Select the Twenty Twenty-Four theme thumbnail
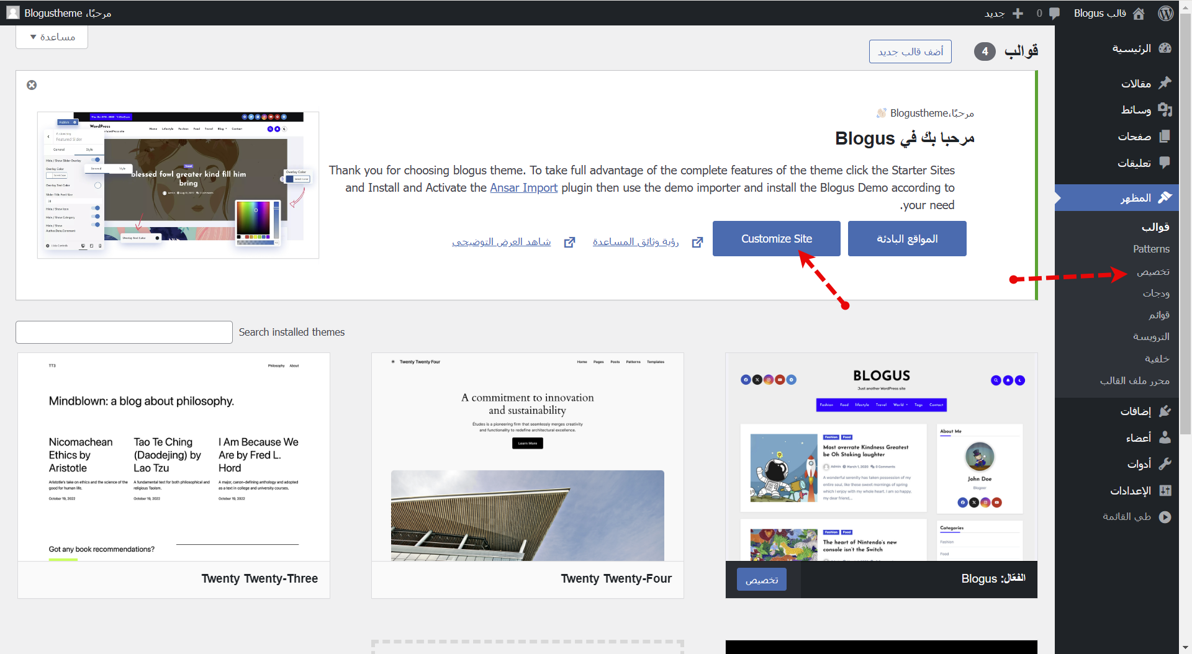 [527, 457]
